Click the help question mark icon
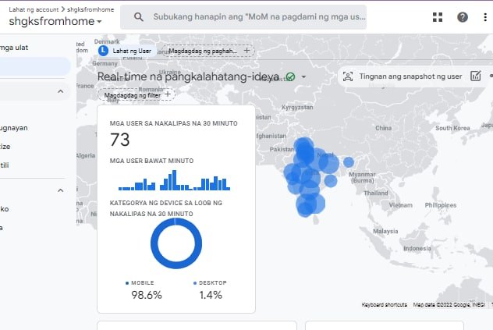 [463, 16]
